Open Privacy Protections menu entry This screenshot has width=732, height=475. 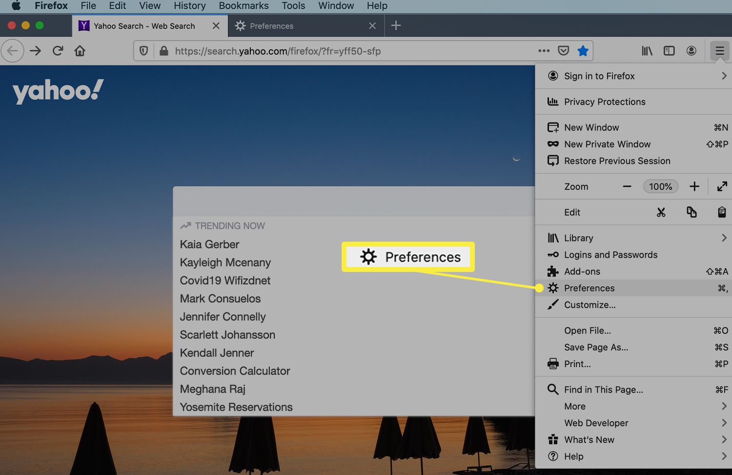633,102
